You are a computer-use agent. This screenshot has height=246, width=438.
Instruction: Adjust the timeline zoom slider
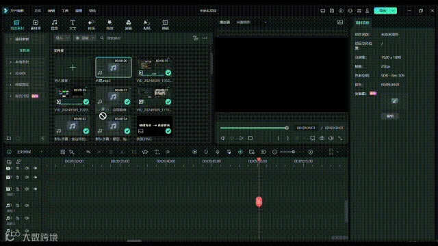tap(292, 152)
